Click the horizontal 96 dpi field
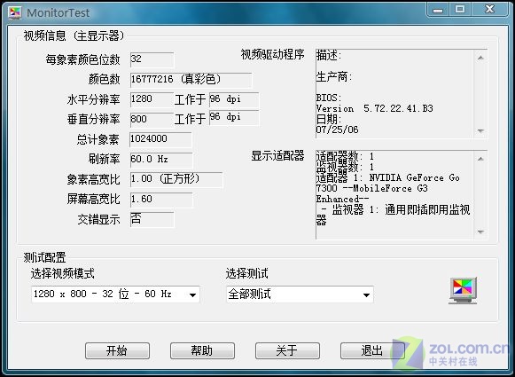The height and width of the screenshot is (377, 515). click(x=234, y=99)
